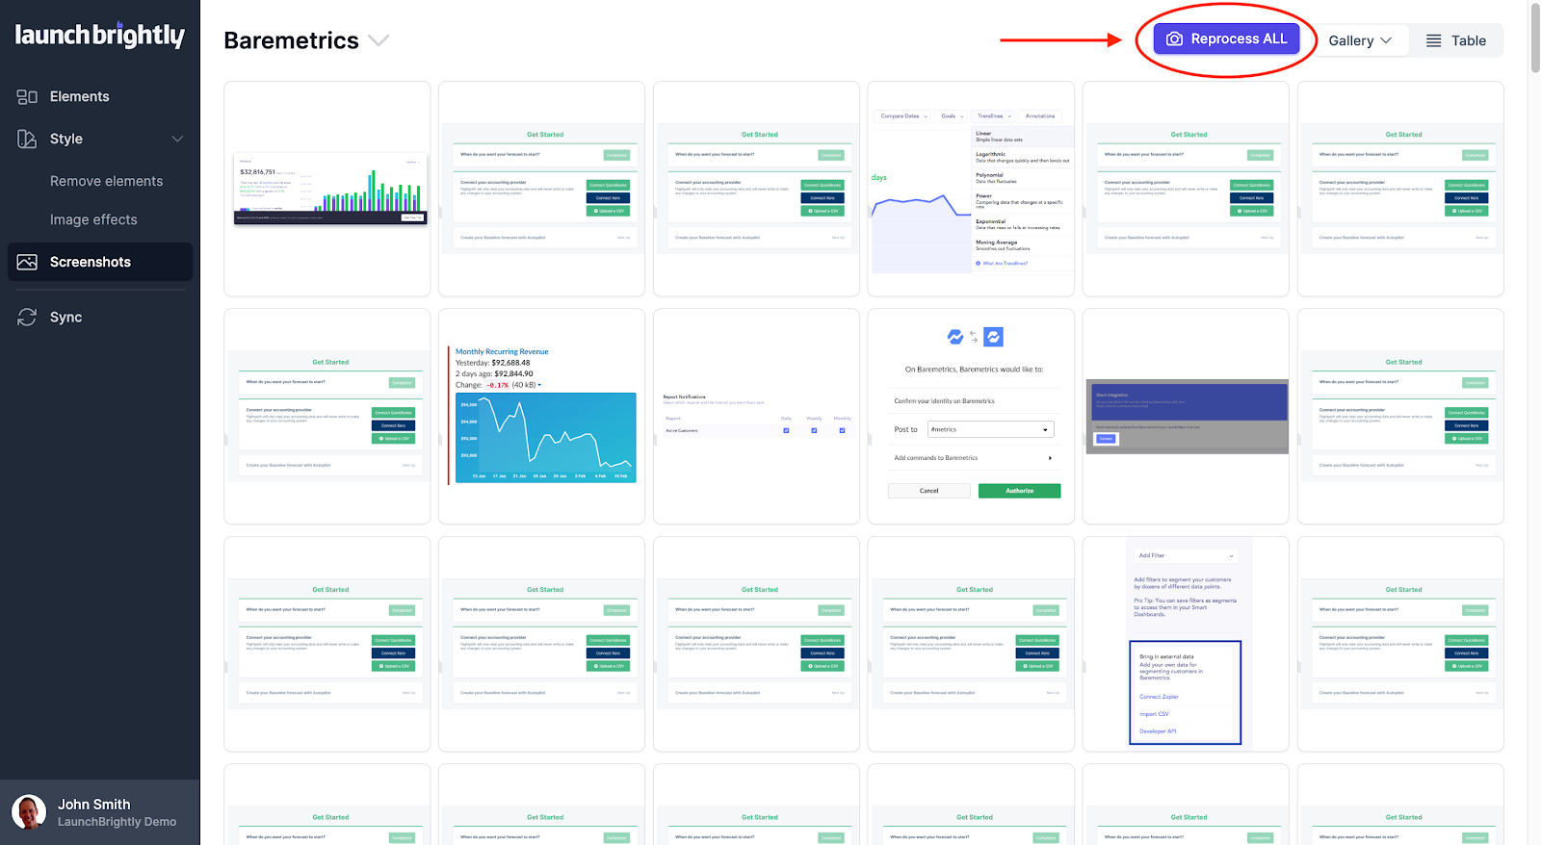Collapse the Style section chevron
The image size is (1541, 845).
177,140
